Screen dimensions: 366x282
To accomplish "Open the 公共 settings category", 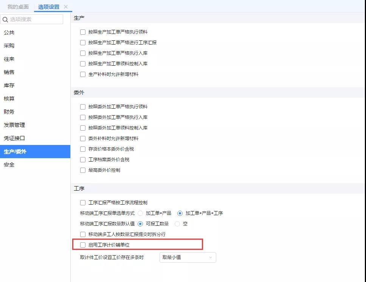I will click(x=9, y=32).
